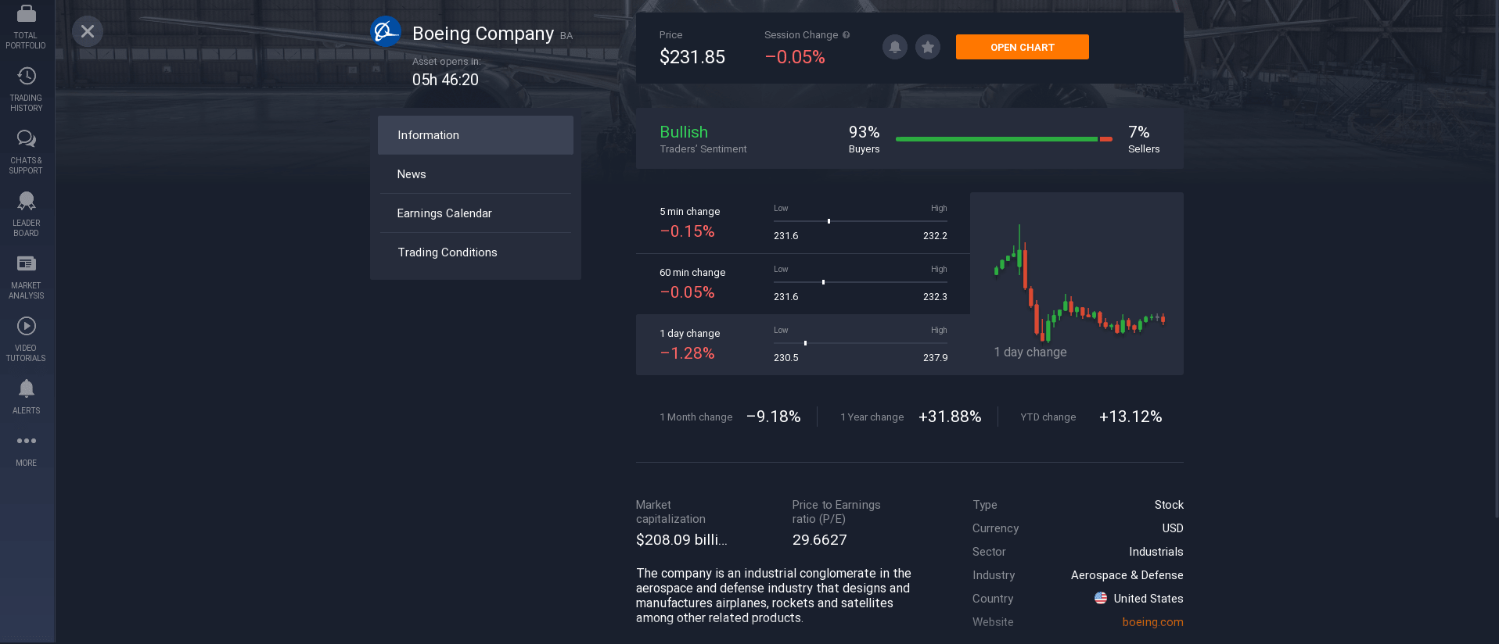Set a price alert bell button
Viewport: 1499px width, 644px height.
(x=895, y=47)
